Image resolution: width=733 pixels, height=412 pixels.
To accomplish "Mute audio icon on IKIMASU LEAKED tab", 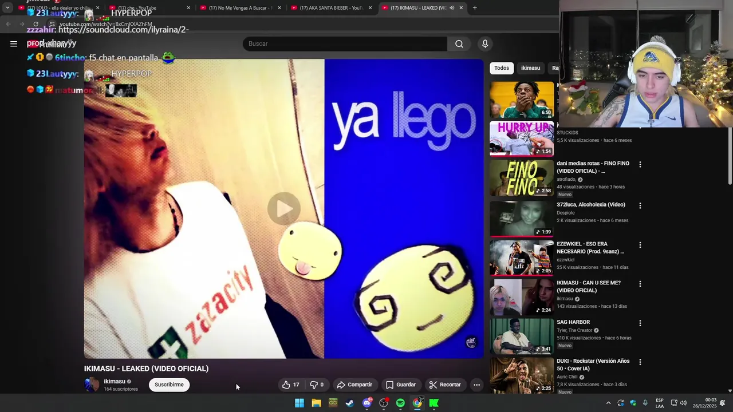I will [x=452, y=7].
